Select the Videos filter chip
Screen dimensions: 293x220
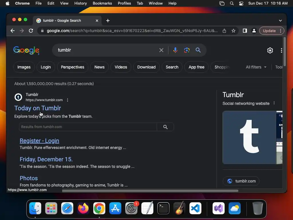pyautogui.click(x=121, y=67)
